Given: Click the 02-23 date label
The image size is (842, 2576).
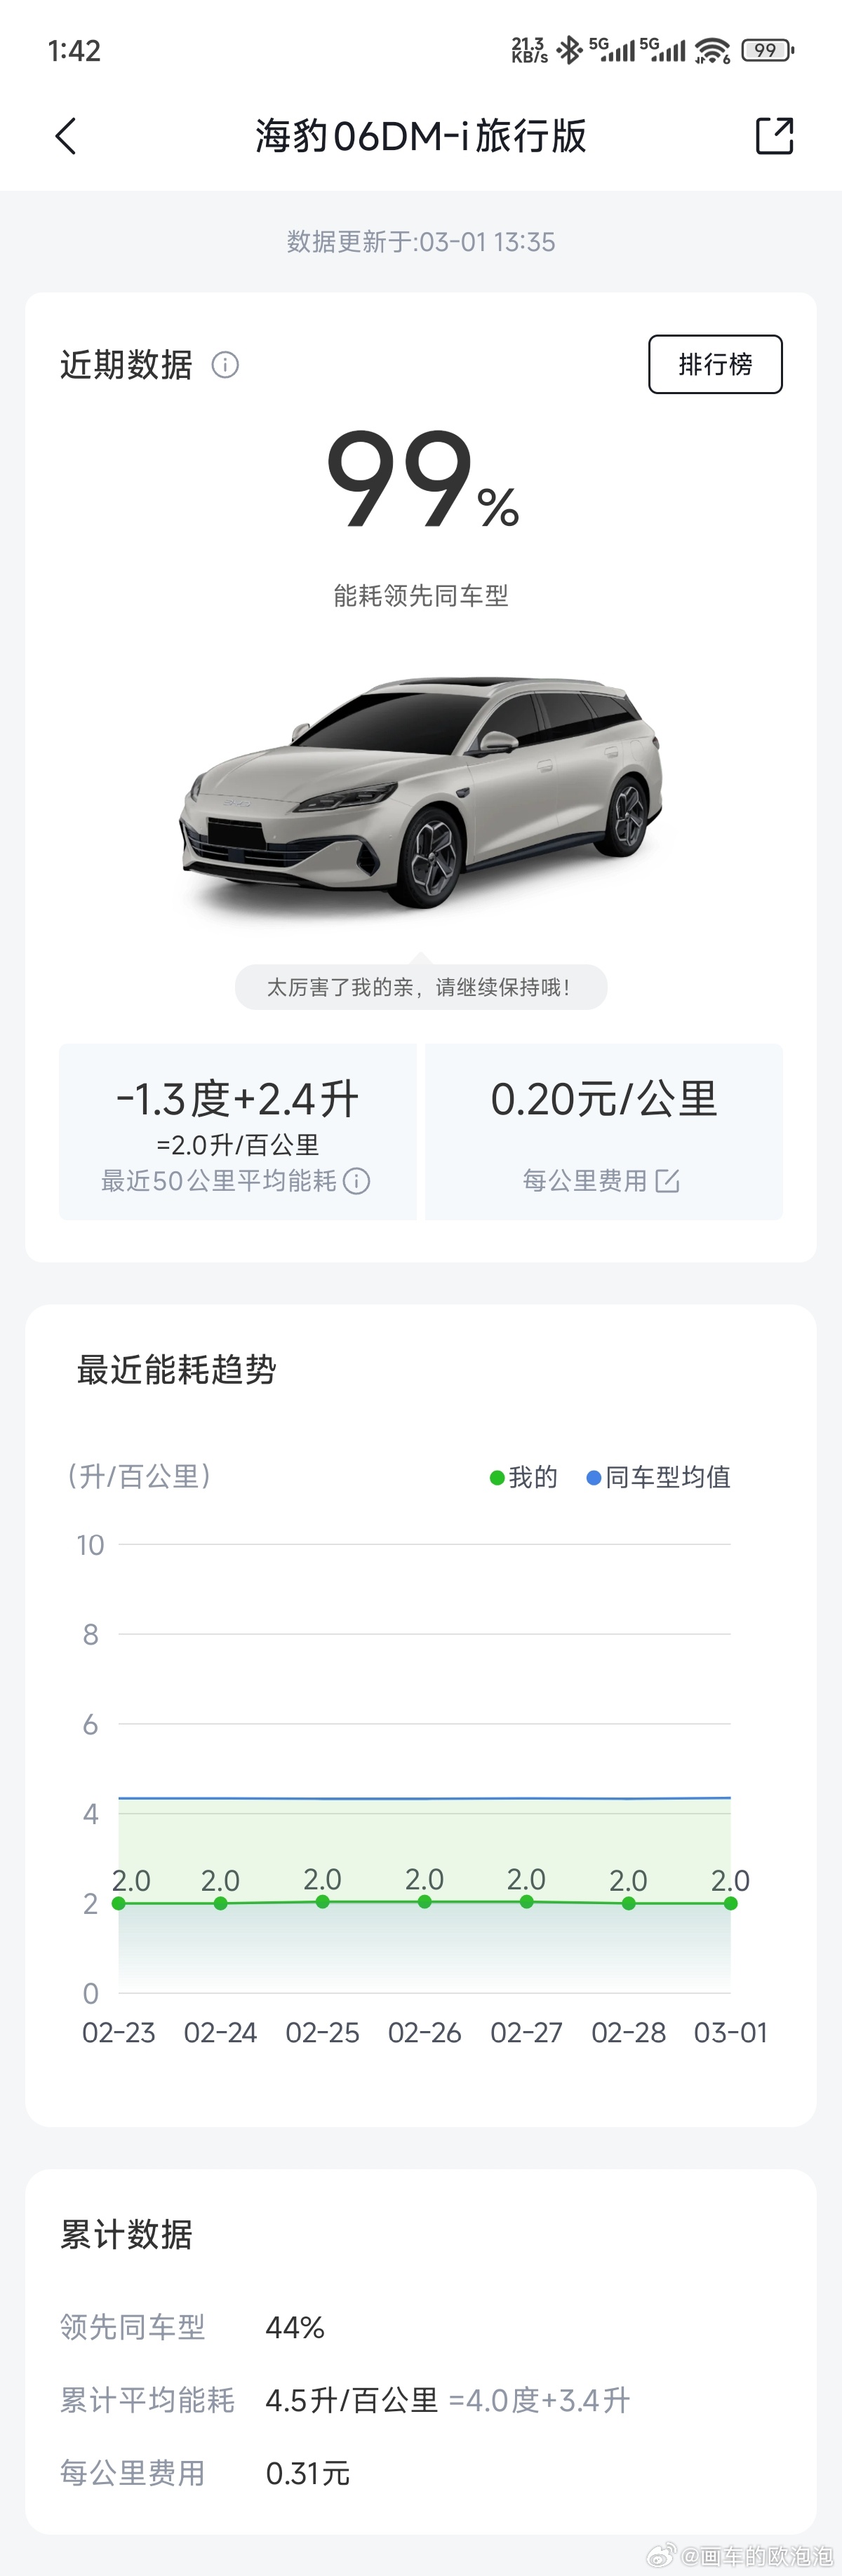Looking at the screenshot, I should (x=120, y=2032).
